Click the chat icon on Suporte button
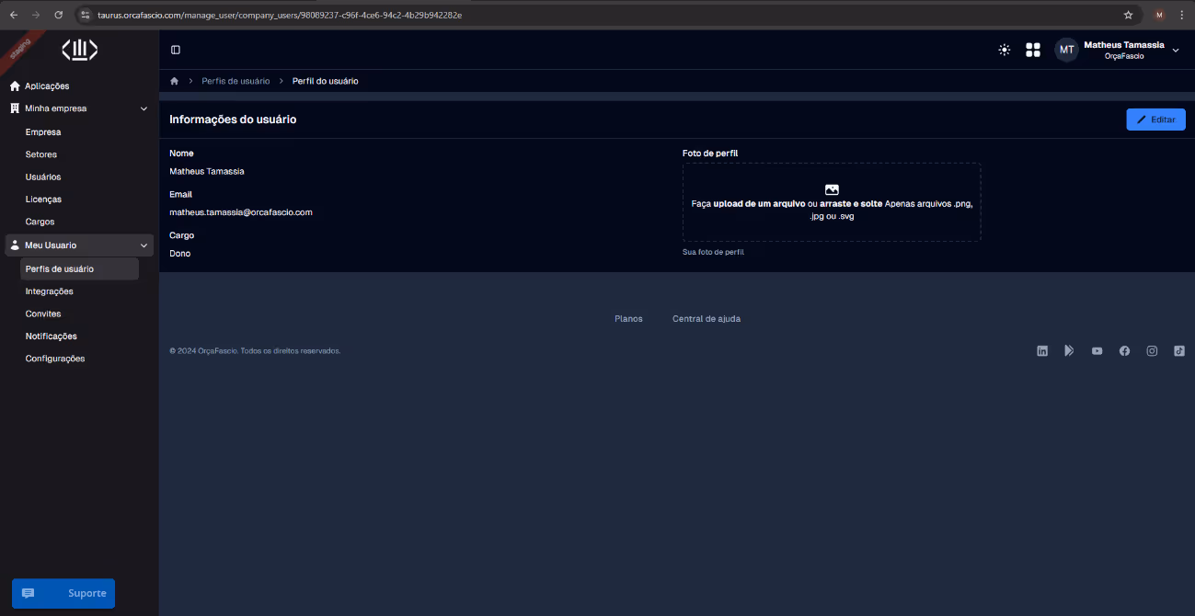1195x616 pixels. (28, 593)
